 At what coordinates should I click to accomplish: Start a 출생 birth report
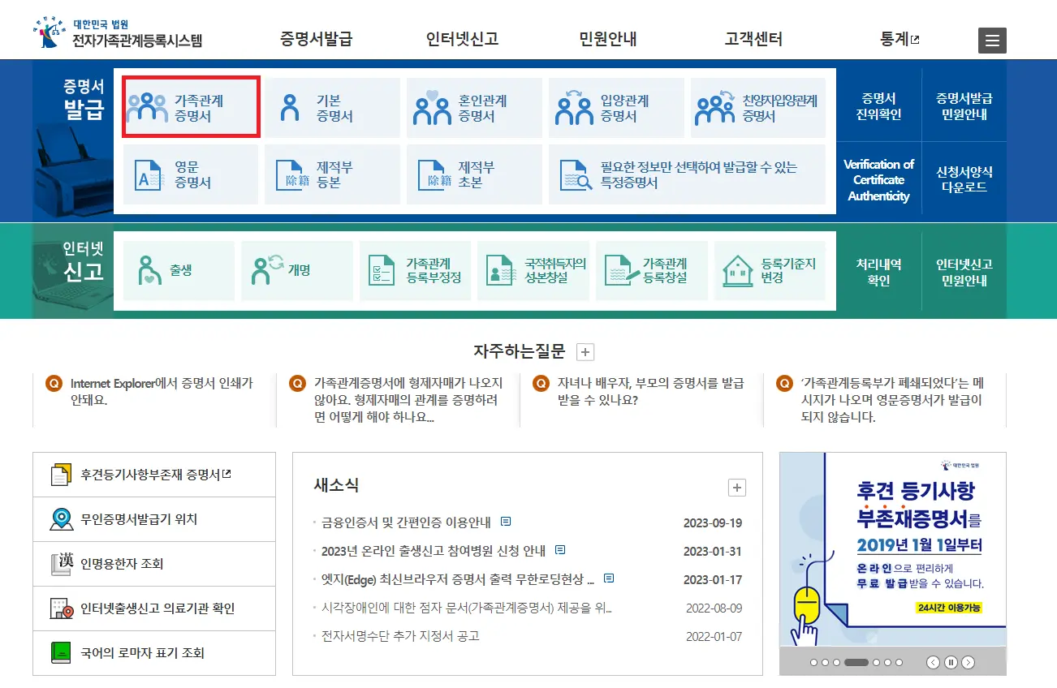click(x=179, y=271)
